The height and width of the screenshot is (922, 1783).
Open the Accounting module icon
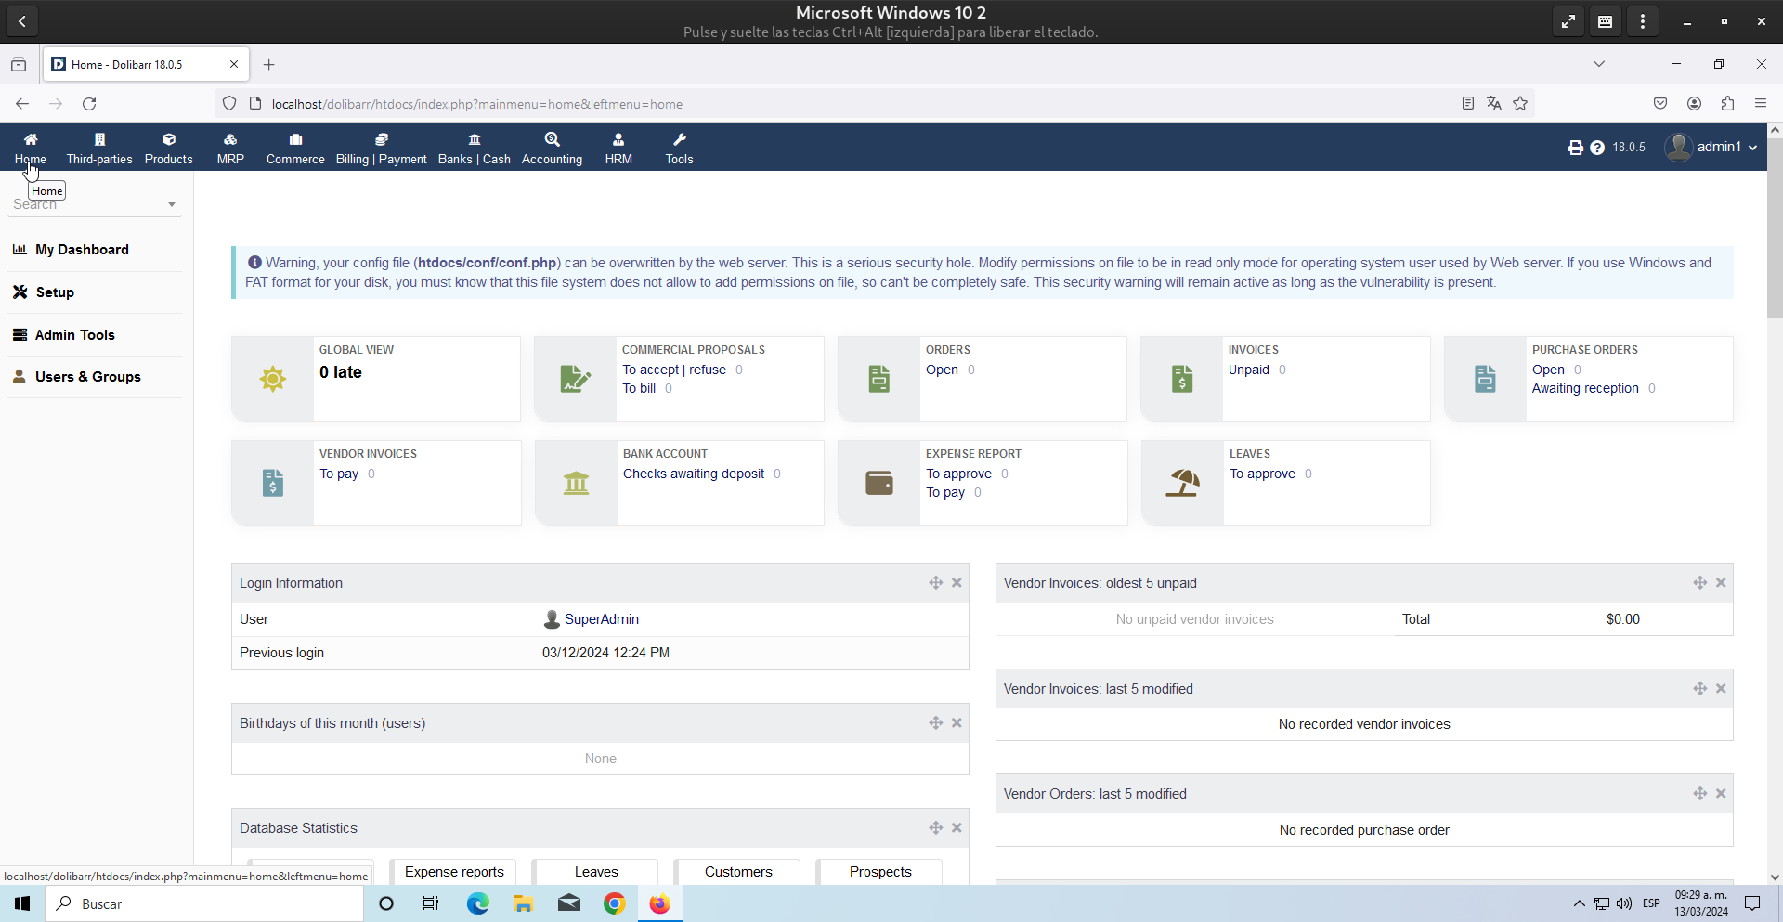[552, 140]
